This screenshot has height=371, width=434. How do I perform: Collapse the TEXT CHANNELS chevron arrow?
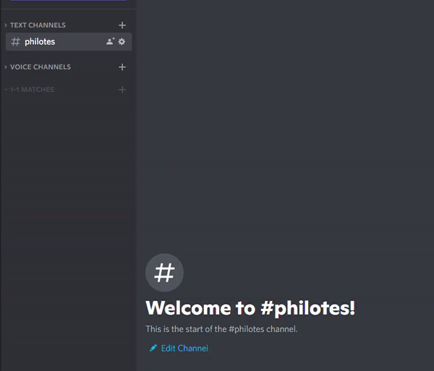click(x=6, y=25)
